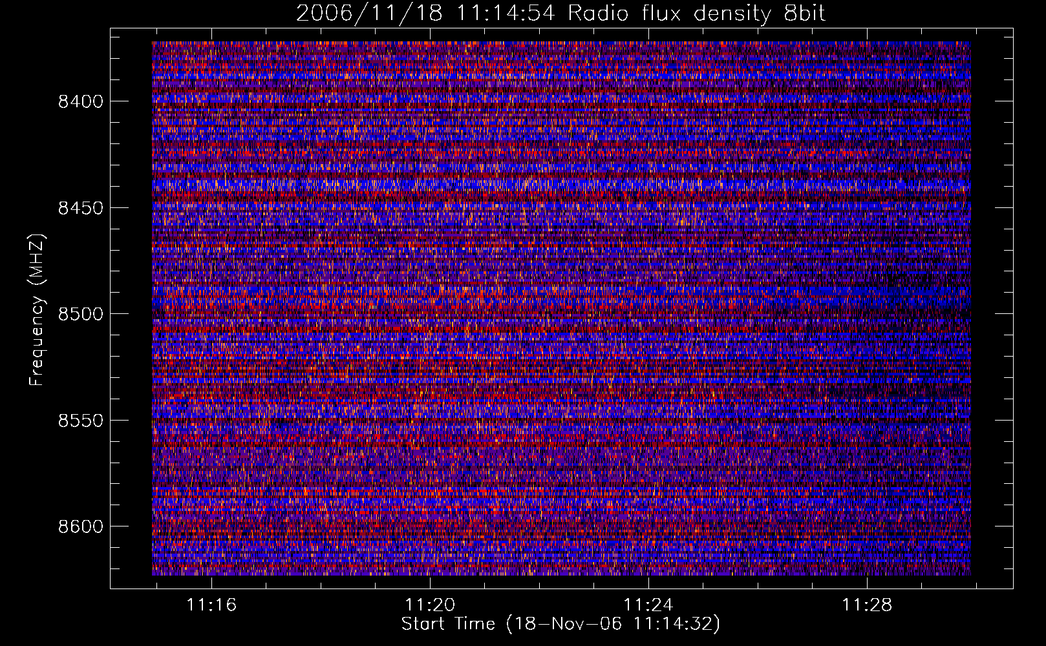This screenshot has width=1046, height=646.
Task: Click the 11:24 time axis label
Action: pyautogui.click(x=648, y=605)
